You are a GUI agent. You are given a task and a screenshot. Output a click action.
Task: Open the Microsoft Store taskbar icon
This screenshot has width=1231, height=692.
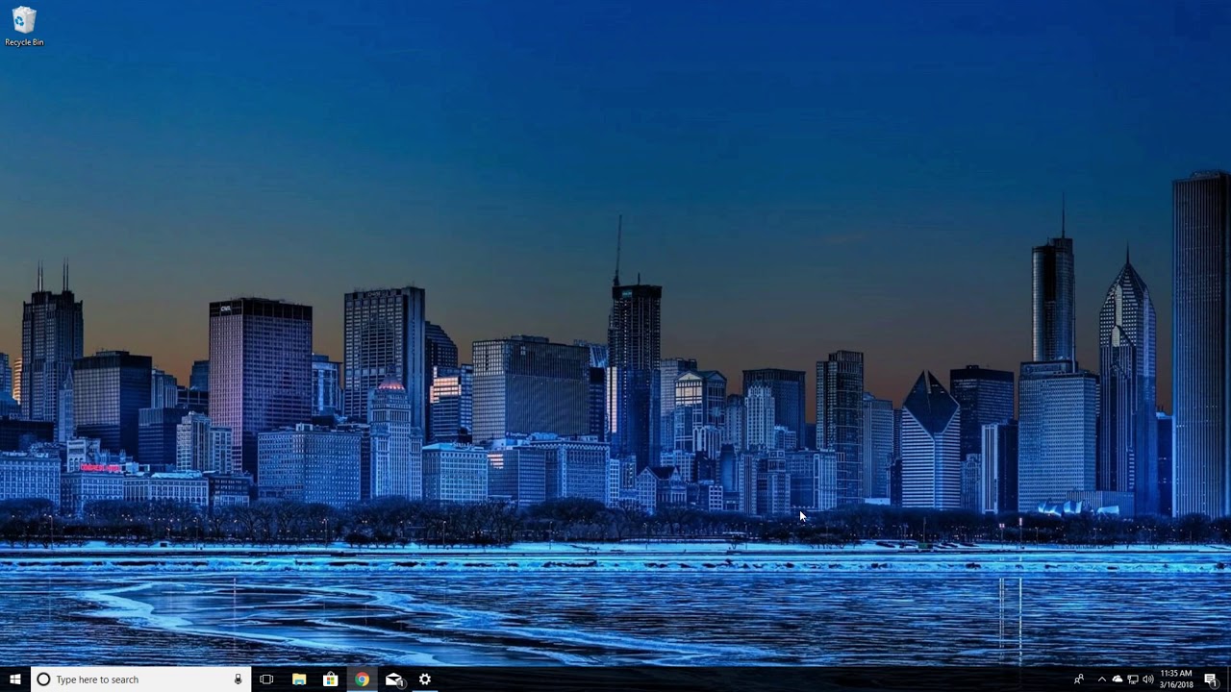[x=330, y=680]
